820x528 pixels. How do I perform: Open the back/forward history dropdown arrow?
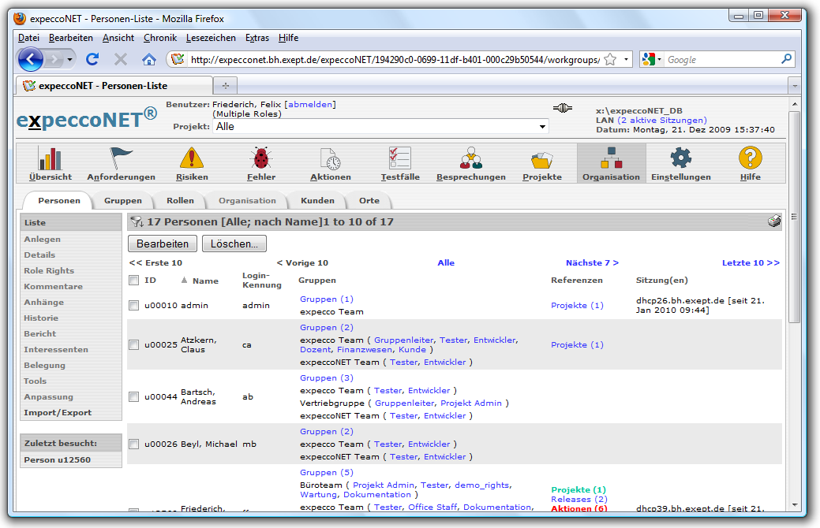[x=70, y=59]
